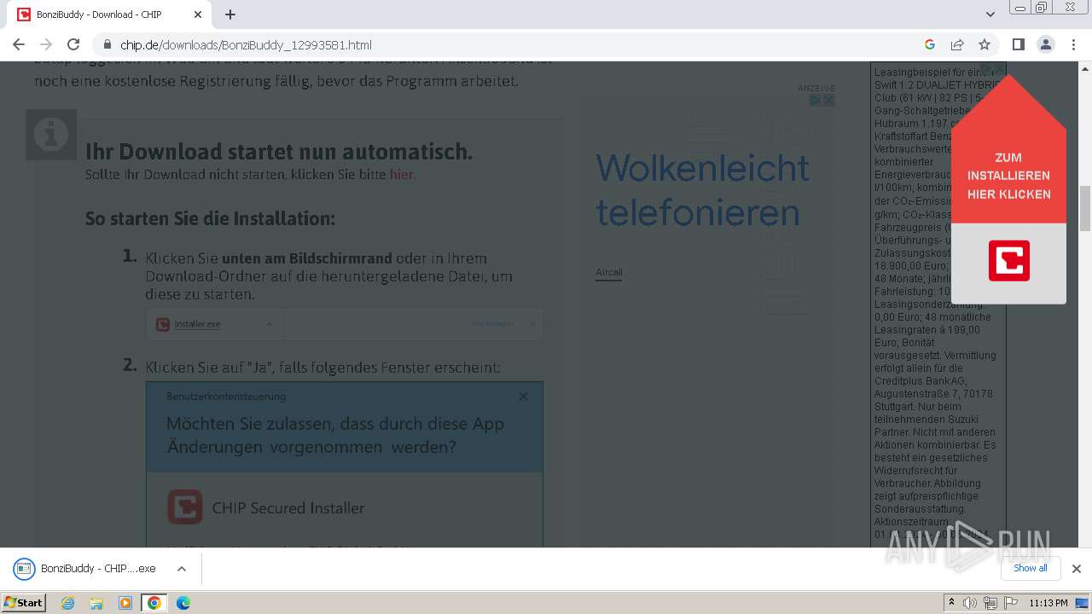Screen dimensions: 1092x614
Task: View site information via lock icon
Action: tap(107, 44)
